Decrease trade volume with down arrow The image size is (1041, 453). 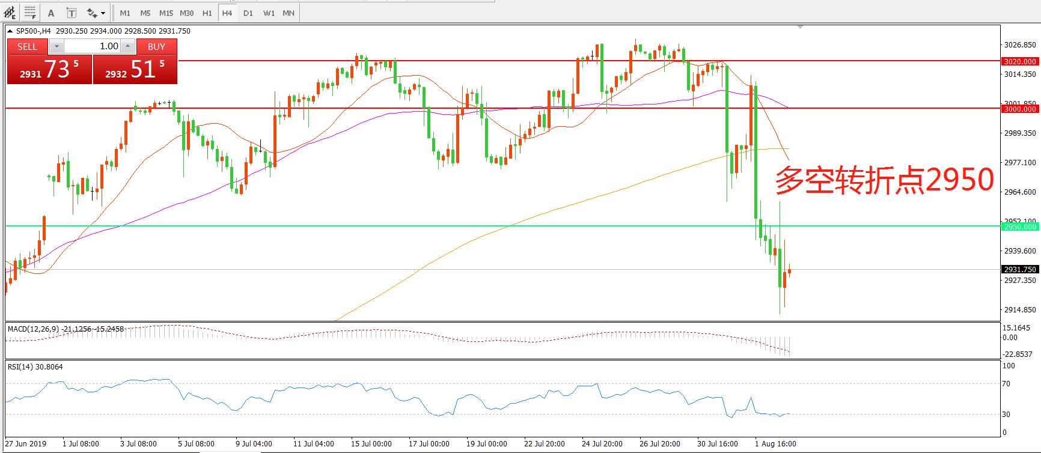(x=56, y=46)
